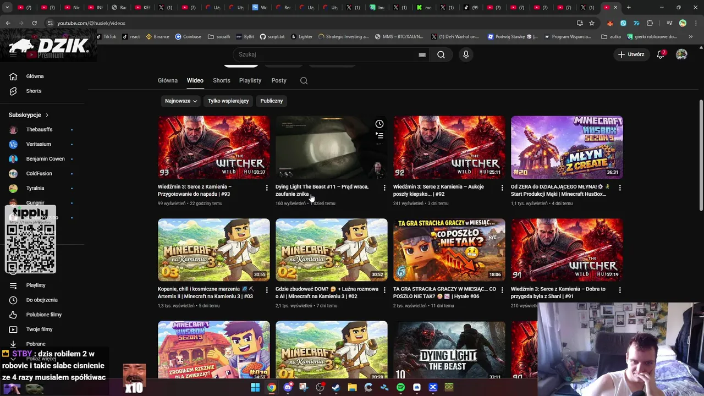Viewport: 704px width, 396px height.
Task: Switch to the Posty channel tab
Action: pos(279,80)
